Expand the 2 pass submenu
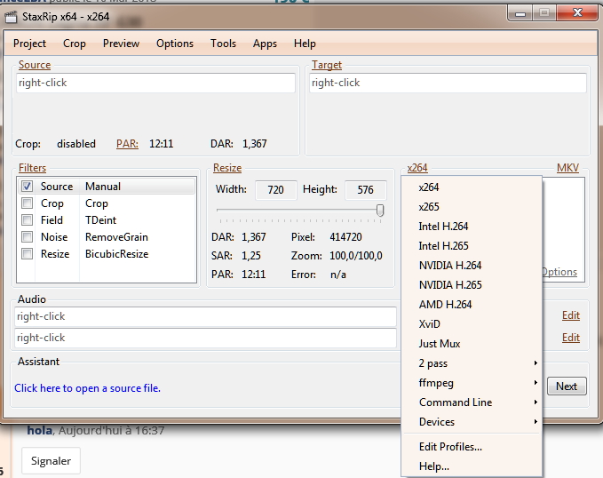Viewport: 603px width, 478px height. 472,363
